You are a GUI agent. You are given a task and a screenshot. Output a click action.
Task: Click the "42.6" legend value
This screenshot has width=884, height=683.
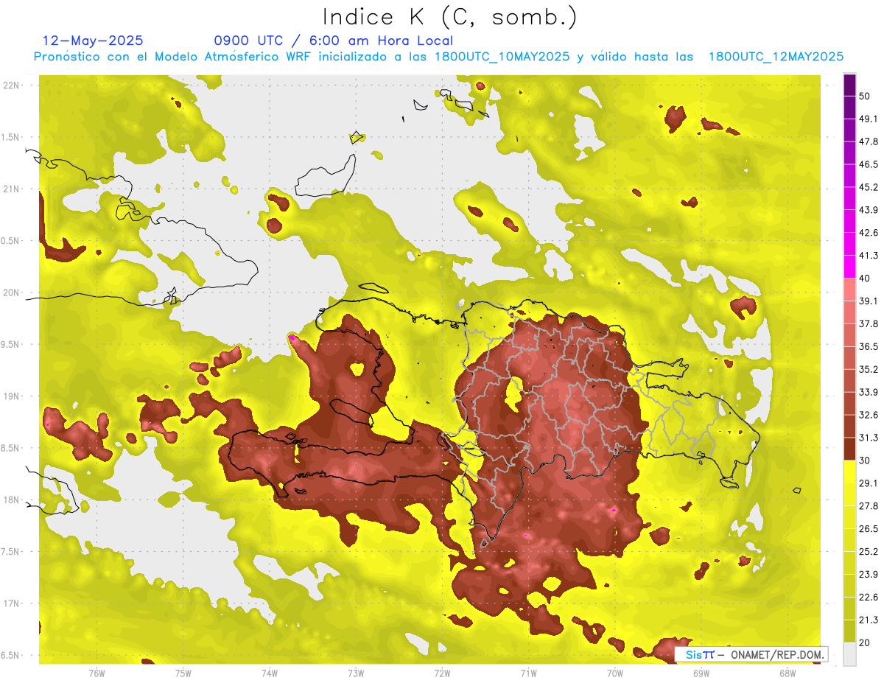click(868, 233)
